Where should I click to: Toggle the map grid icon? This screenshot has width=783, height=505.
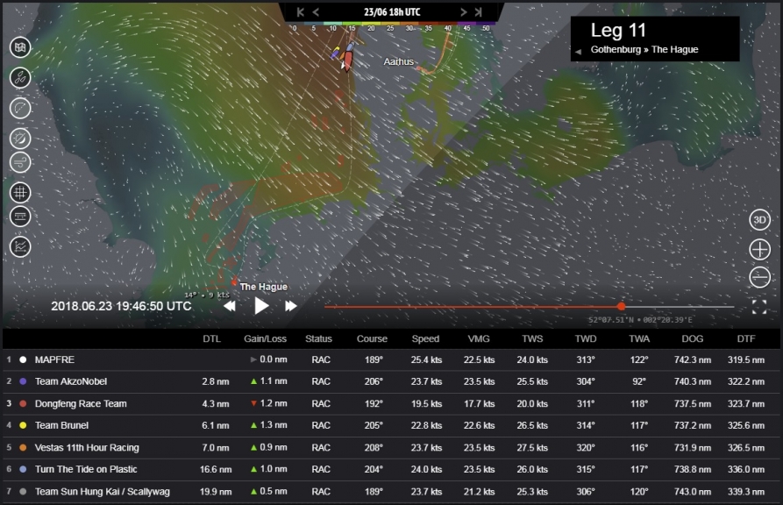[20, 192]
